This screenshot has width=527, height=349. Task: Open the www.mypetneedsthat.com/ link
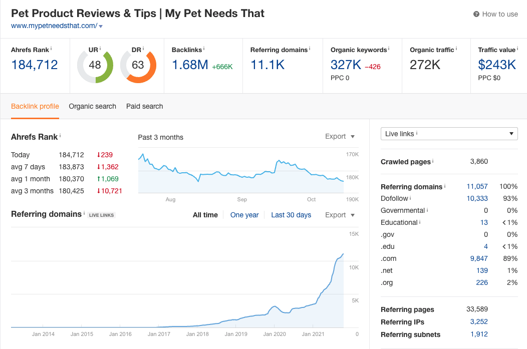click(x=54, y=26)
